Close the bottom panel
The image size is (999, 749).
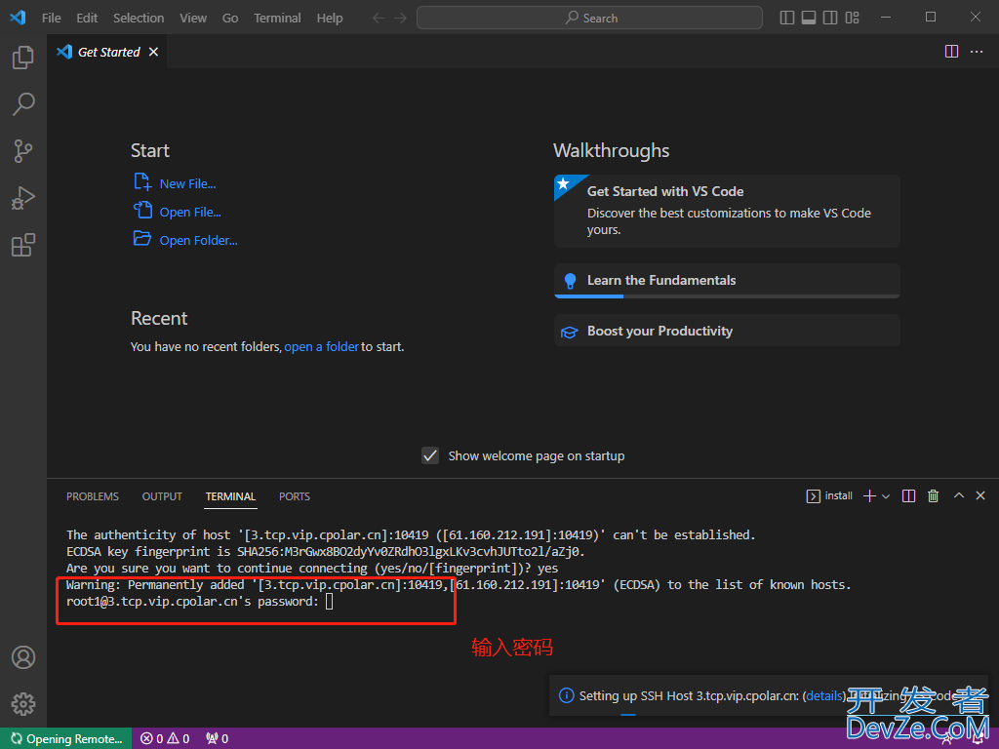pos(980,495)
